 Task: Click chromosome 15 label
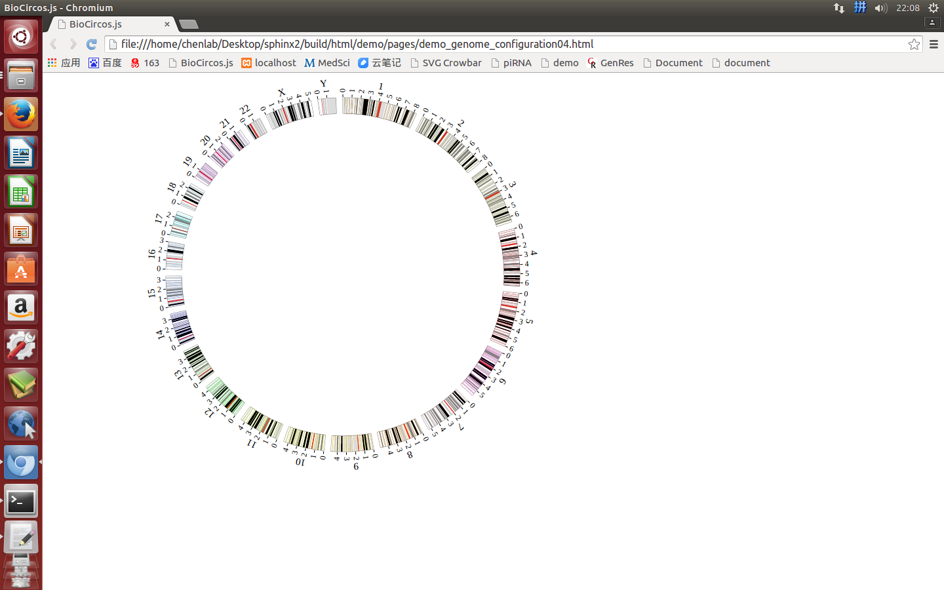(x=152, y=293)
